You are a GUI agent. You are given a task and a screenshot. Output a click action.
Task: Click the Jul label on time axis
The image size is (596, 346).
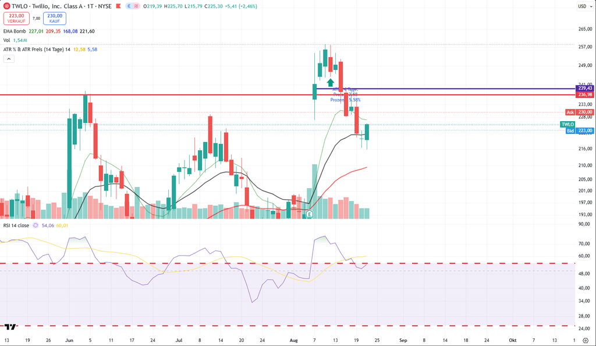179,340
